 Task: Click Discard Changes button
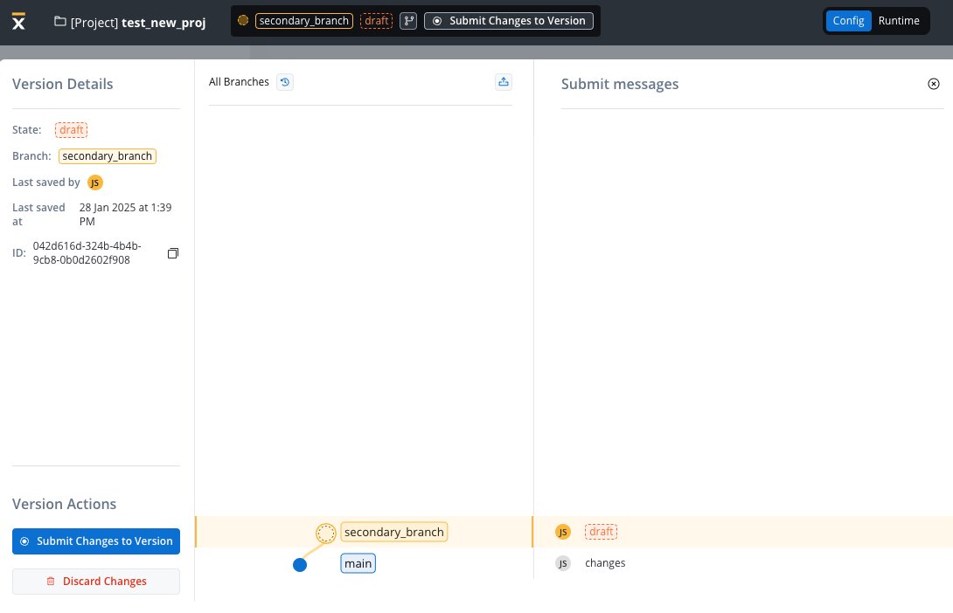96,582
